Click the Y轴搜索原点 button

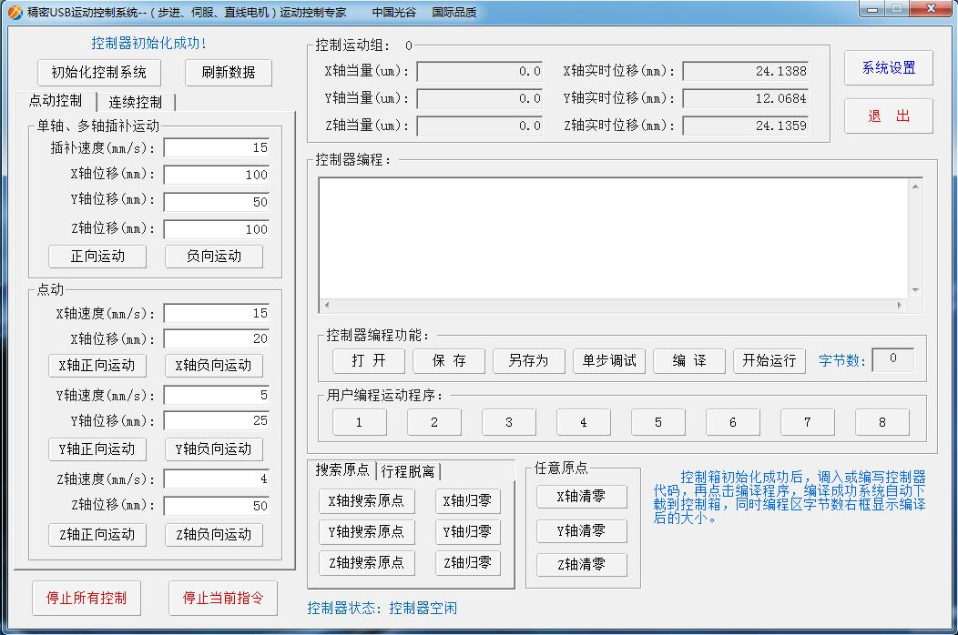tap(367, 532)
